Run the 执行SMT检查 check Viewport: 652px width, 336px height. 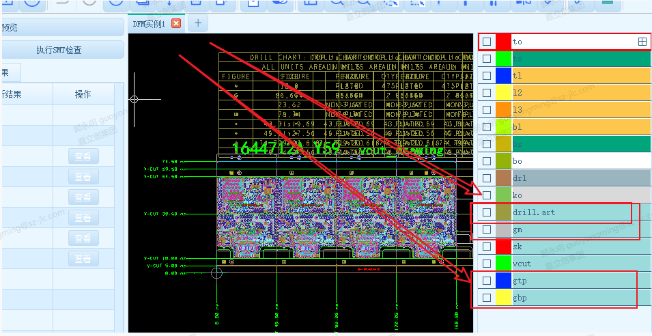[x=59, y=50]
